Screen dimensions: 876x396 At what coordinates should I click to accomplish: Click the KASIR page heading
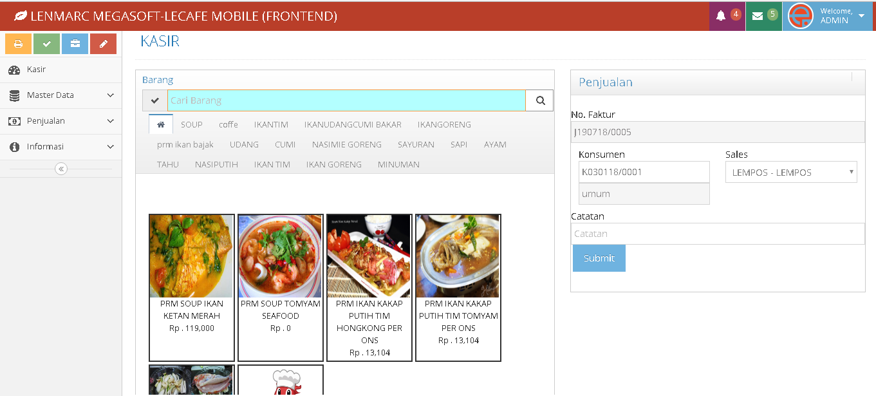160,42
